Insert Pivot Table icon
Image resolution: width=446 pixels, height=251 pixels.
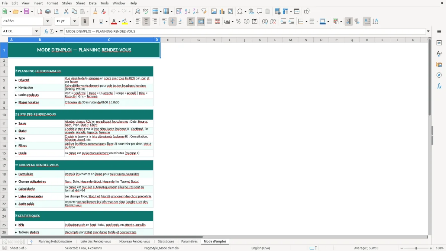(x=230, y=12)
